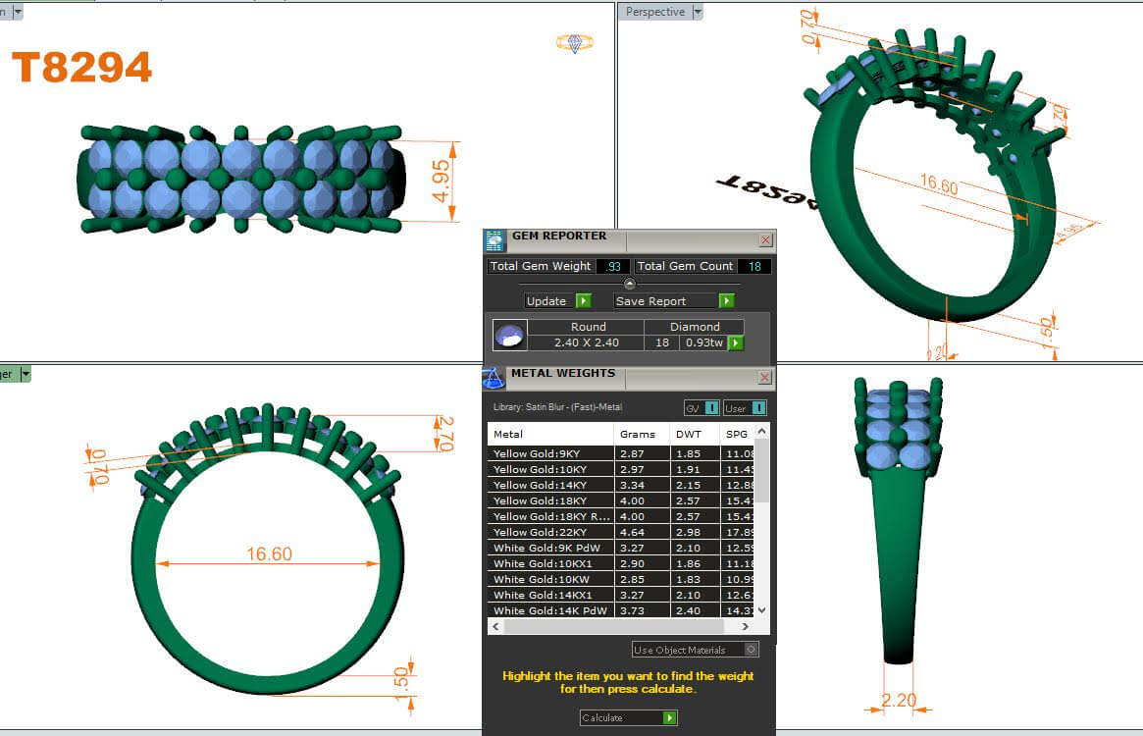Close the Gem Reporter panel
This screenshot has height=736, width=1143.
[x=765, y=240]
